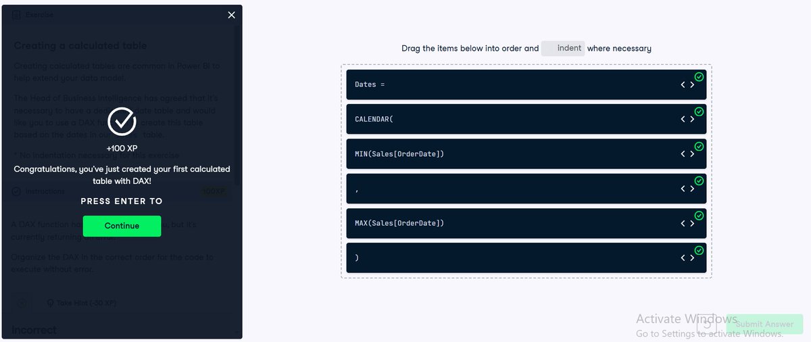Outdent the closing parenthesis line left
This screenshot has height=342, width=811.
683,258
